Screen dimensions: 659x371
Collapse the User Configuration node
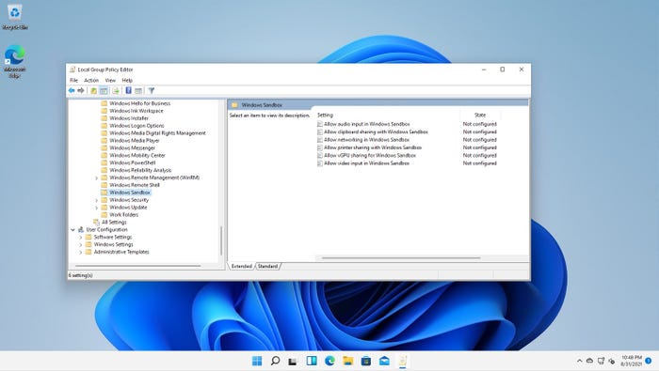(x=72, y=230)
